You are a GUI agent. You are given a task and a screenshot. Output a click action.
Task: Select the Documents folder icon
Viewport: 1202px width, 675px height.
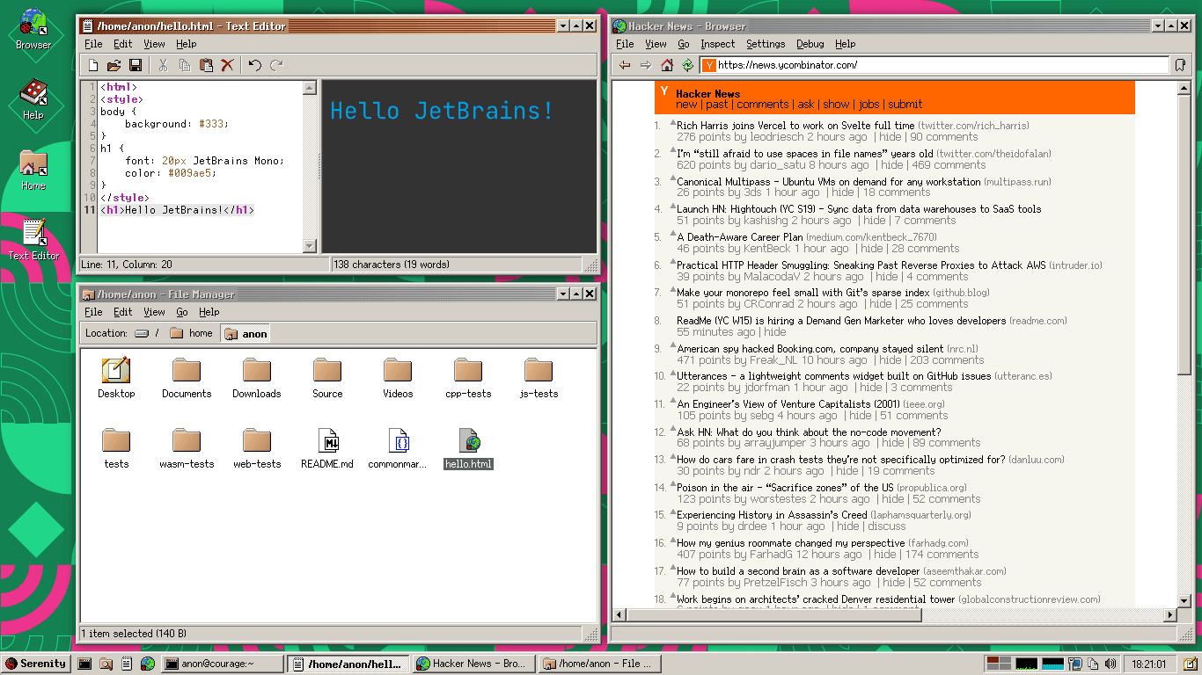click(187, 379)
